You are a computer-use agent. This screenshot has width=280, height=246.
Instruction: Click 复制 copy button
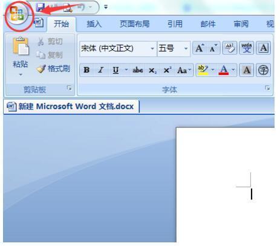pos(50,55)
